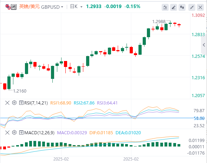Expand the right side panel chevron
This screenshot has height=163, width=207.
[204, 45]
